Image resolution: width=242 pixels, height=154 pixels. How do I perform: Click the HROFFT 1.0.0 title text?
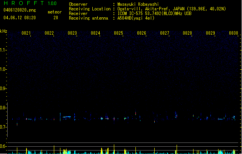(x=30, y=3)
